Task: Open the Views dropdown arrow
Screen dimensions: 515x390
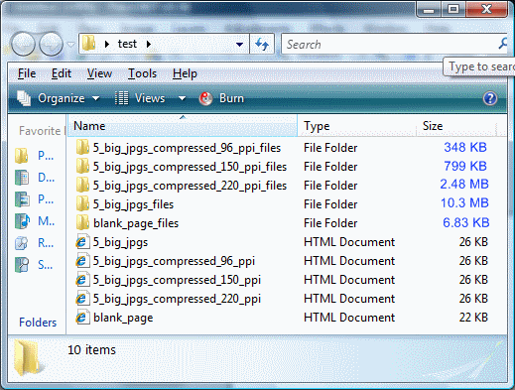Action: (182, 98)
